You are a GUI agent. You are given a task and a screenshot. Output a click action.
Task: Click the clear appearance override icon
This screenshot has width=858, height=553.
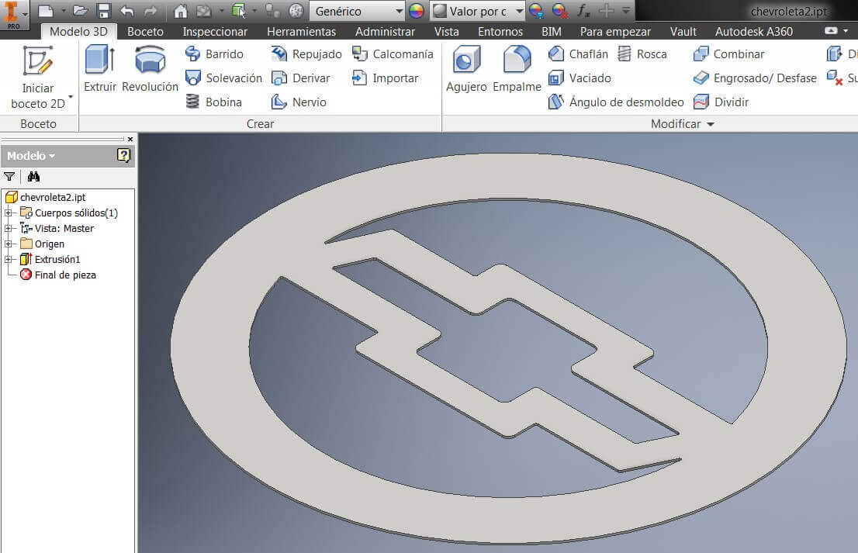(x=560, y=10)
